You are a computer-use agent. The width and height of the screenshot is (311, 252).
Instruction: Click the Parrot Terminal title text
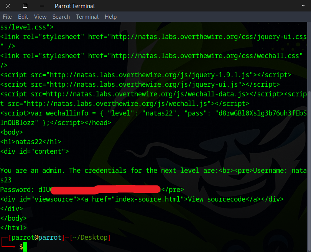(75, 6)
